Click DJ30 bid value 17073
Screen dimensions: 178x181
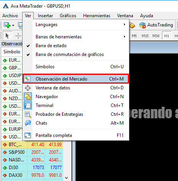point(38,168)
